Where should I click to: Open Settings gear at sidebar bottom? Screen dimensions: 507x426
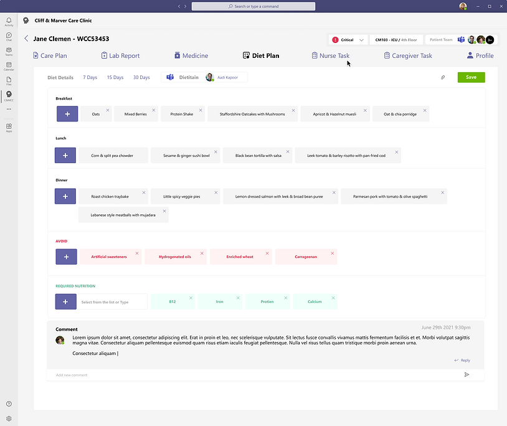[9, 419]
